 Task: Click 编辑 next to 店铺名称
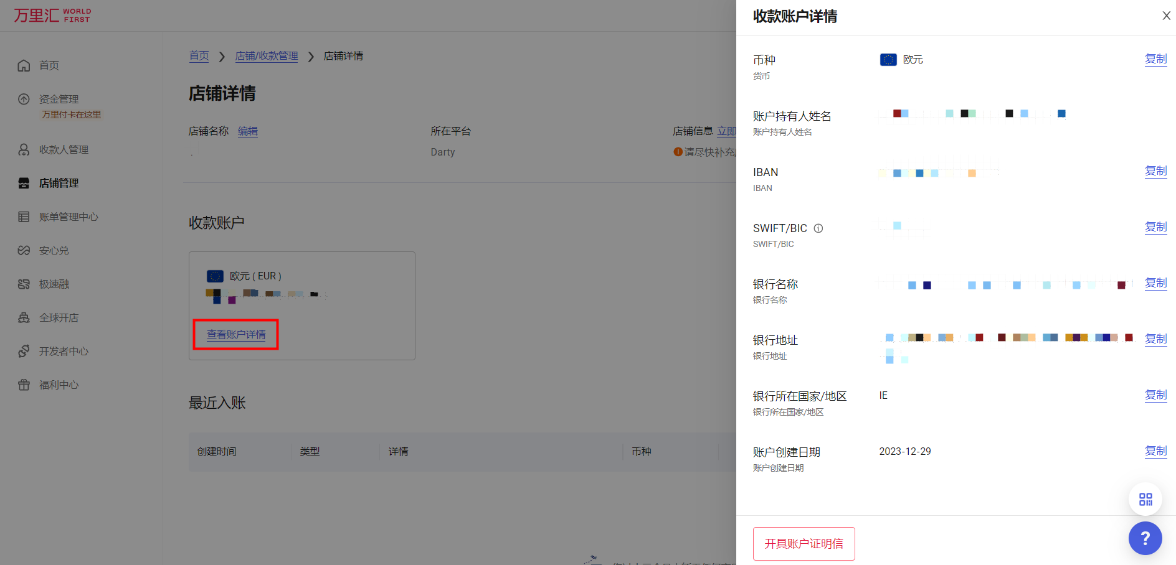click(x=247, y=131)
